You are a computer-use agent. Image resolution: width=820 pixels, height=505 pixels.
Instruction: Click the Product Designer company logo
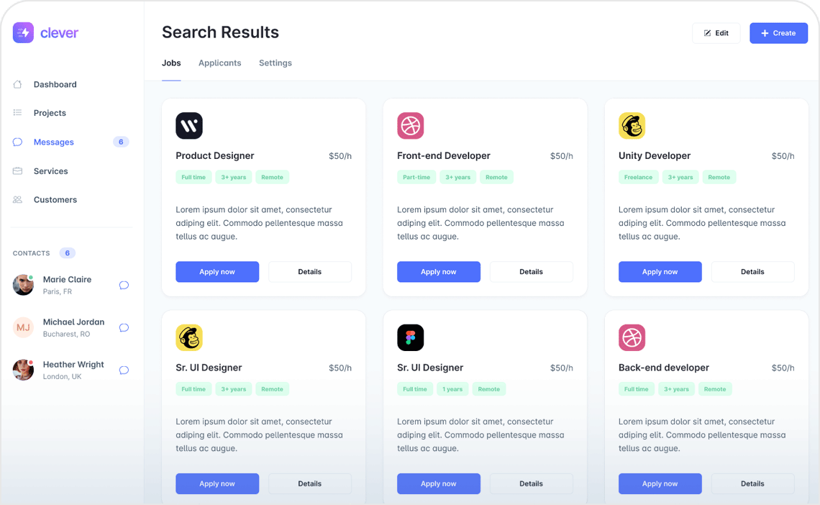pyautogui.click(x=189, y=126)
